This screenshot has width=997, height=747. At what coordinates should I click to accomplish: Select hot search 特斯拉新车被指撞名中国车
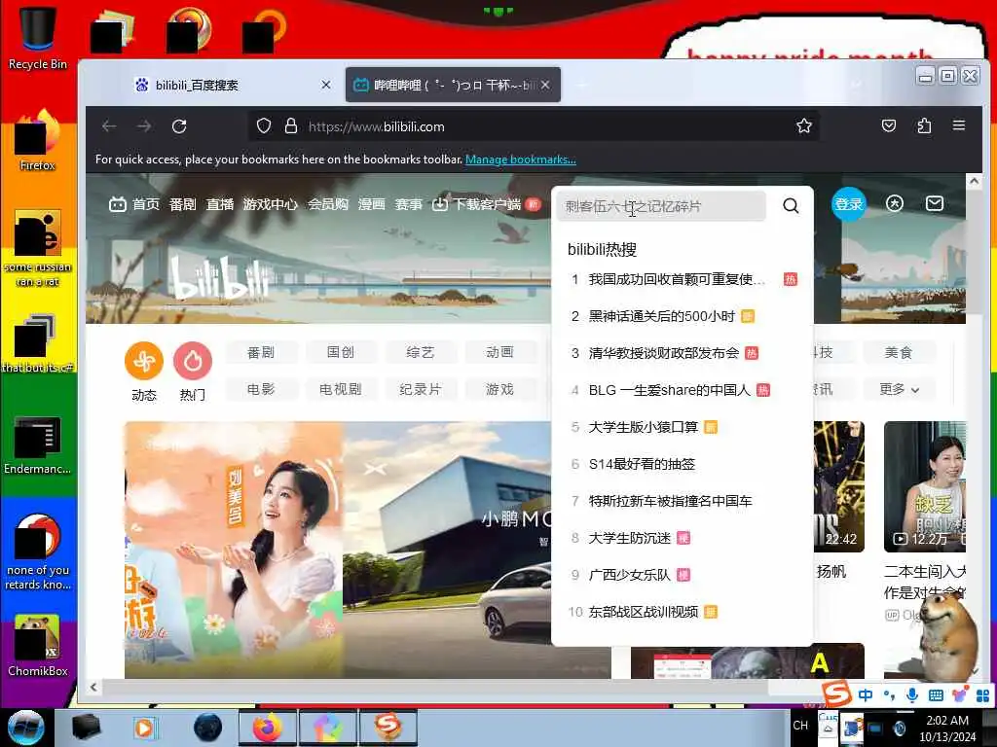(x=670, y=501)
